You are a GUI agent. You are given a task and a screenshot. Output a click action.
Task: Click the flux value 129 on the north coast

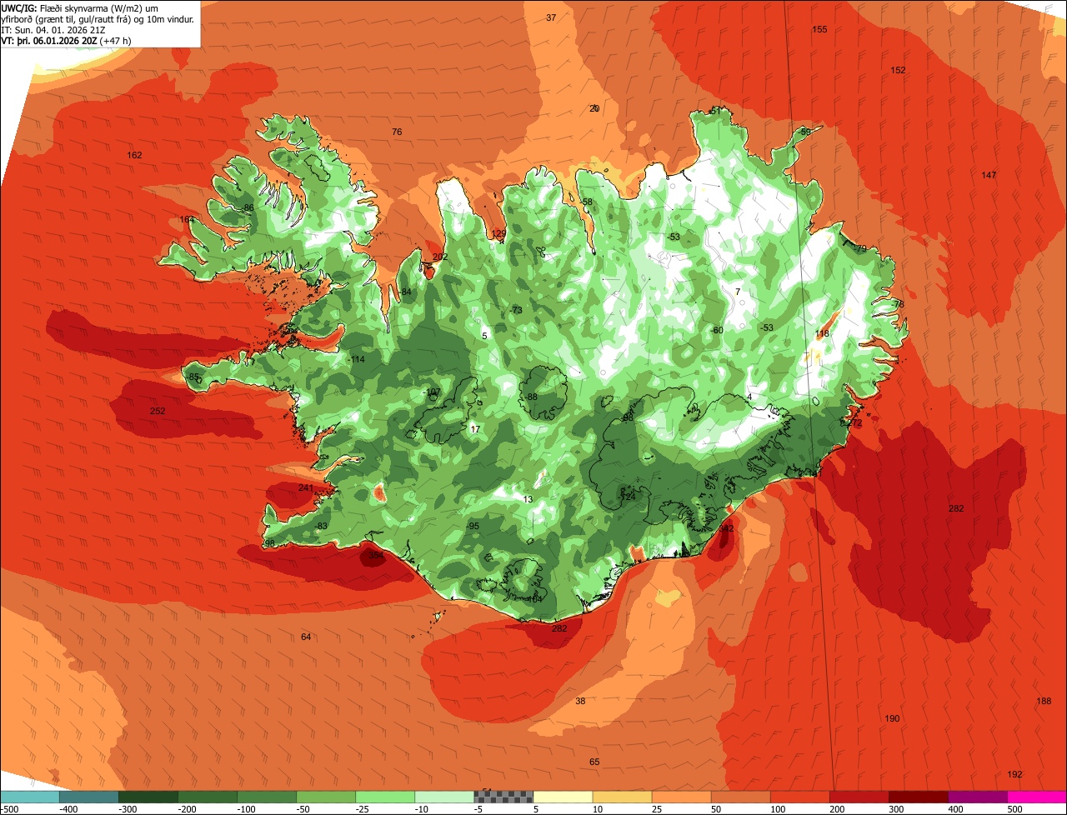(499, 233)
